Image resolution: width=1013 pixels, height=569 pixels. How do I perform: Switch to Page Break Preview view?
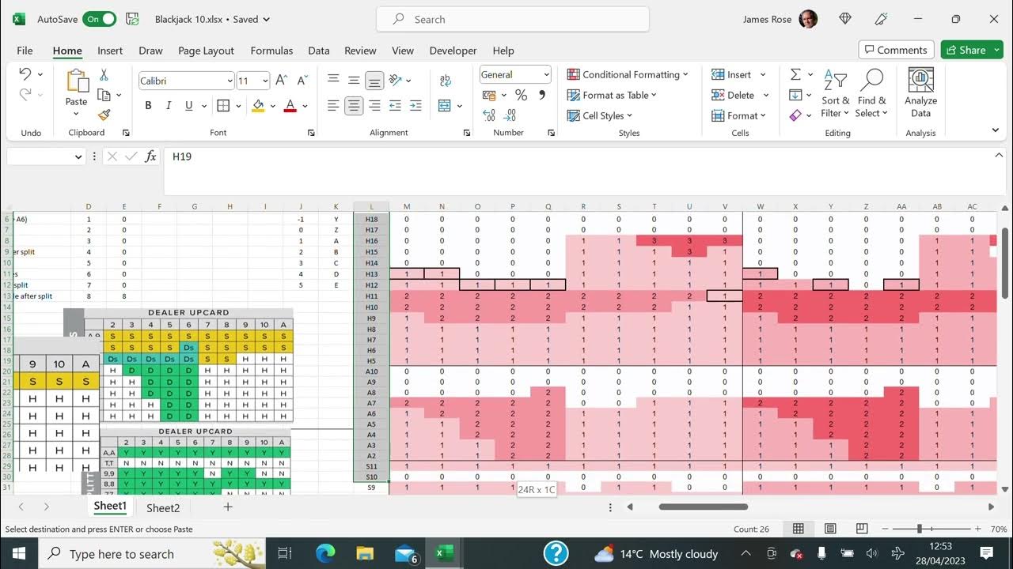[x=861, y=529]
